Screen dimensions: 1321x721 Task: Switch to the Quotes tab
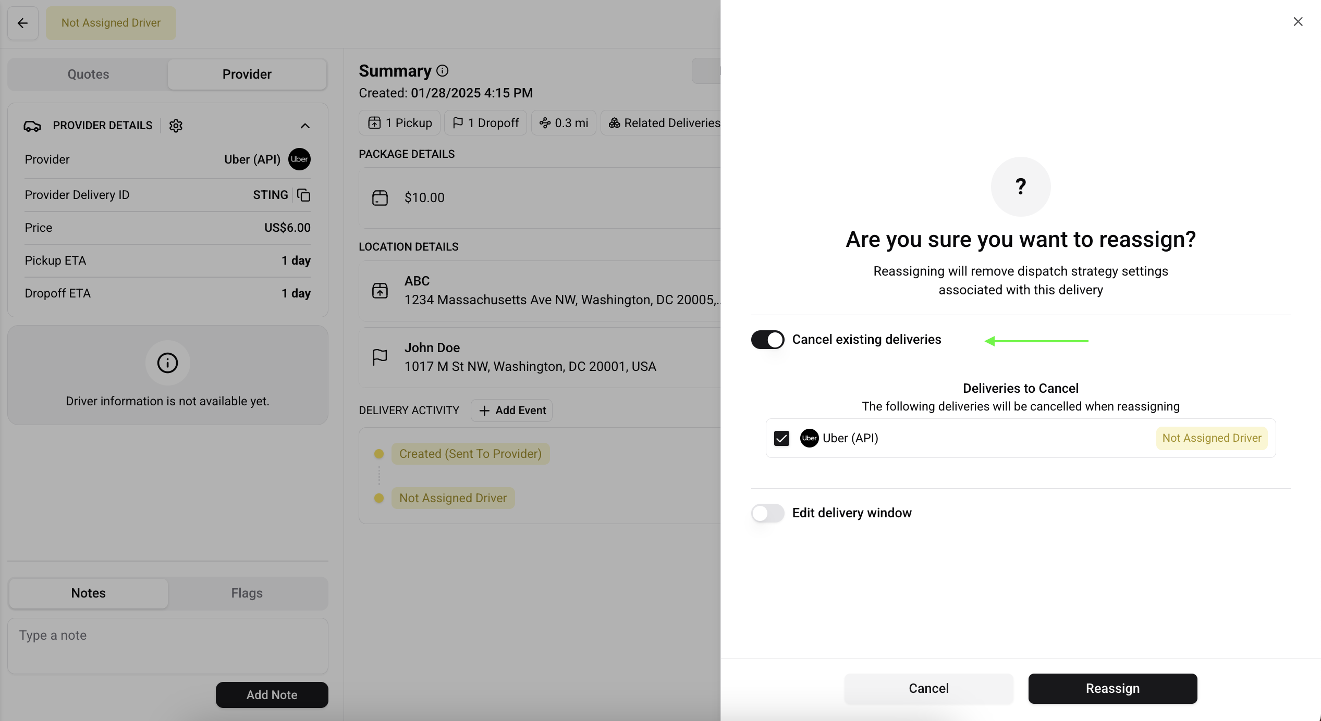88,74
